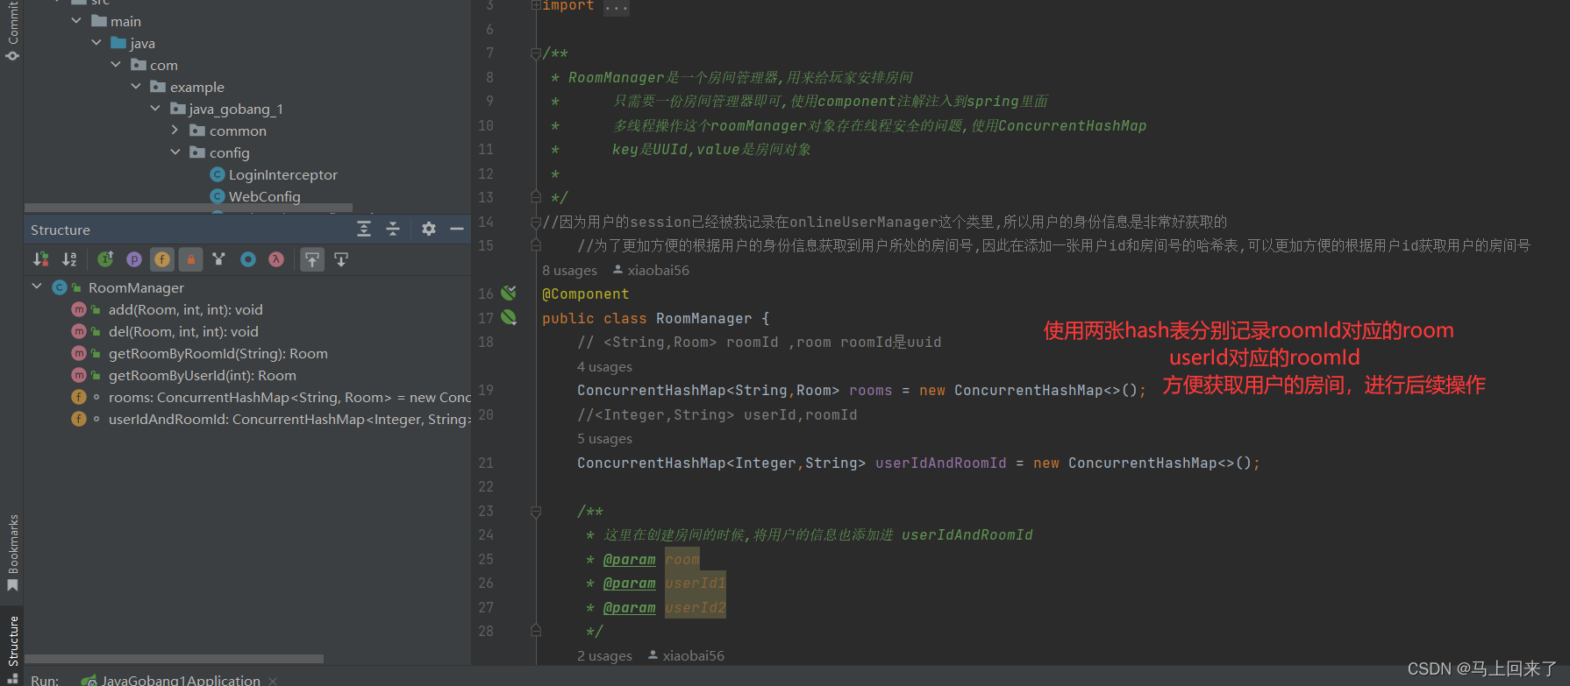Click the Run: tool window label

click(45, 681)
